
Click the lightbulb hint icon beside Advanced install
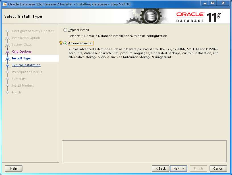pos(61,43)
